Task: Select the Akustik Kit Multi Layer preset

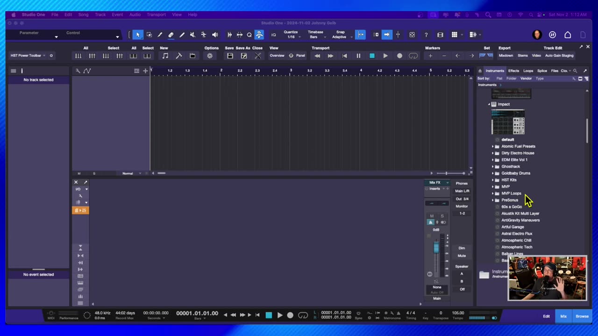Action: 520,214
